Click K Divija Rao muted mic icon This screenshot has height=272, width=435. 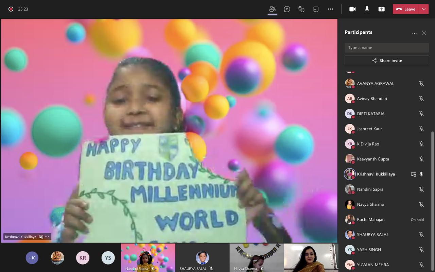(421, 144)
